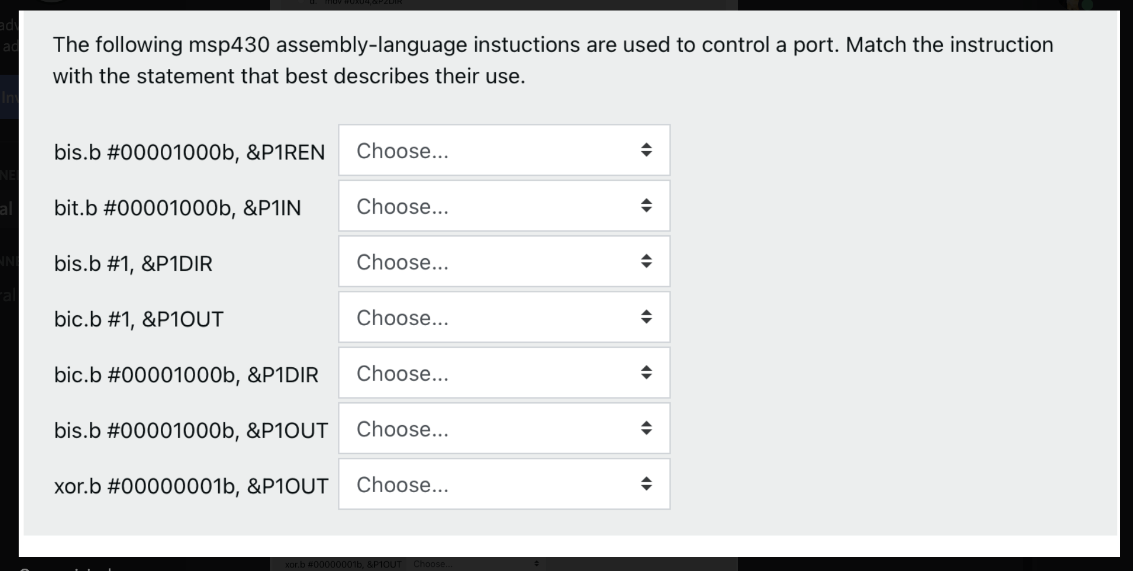Screen dimensions: 1133x571
Task: Click the up-down chevron icon on the bottom xor.b selector
Action: click(x=645, y=483)
